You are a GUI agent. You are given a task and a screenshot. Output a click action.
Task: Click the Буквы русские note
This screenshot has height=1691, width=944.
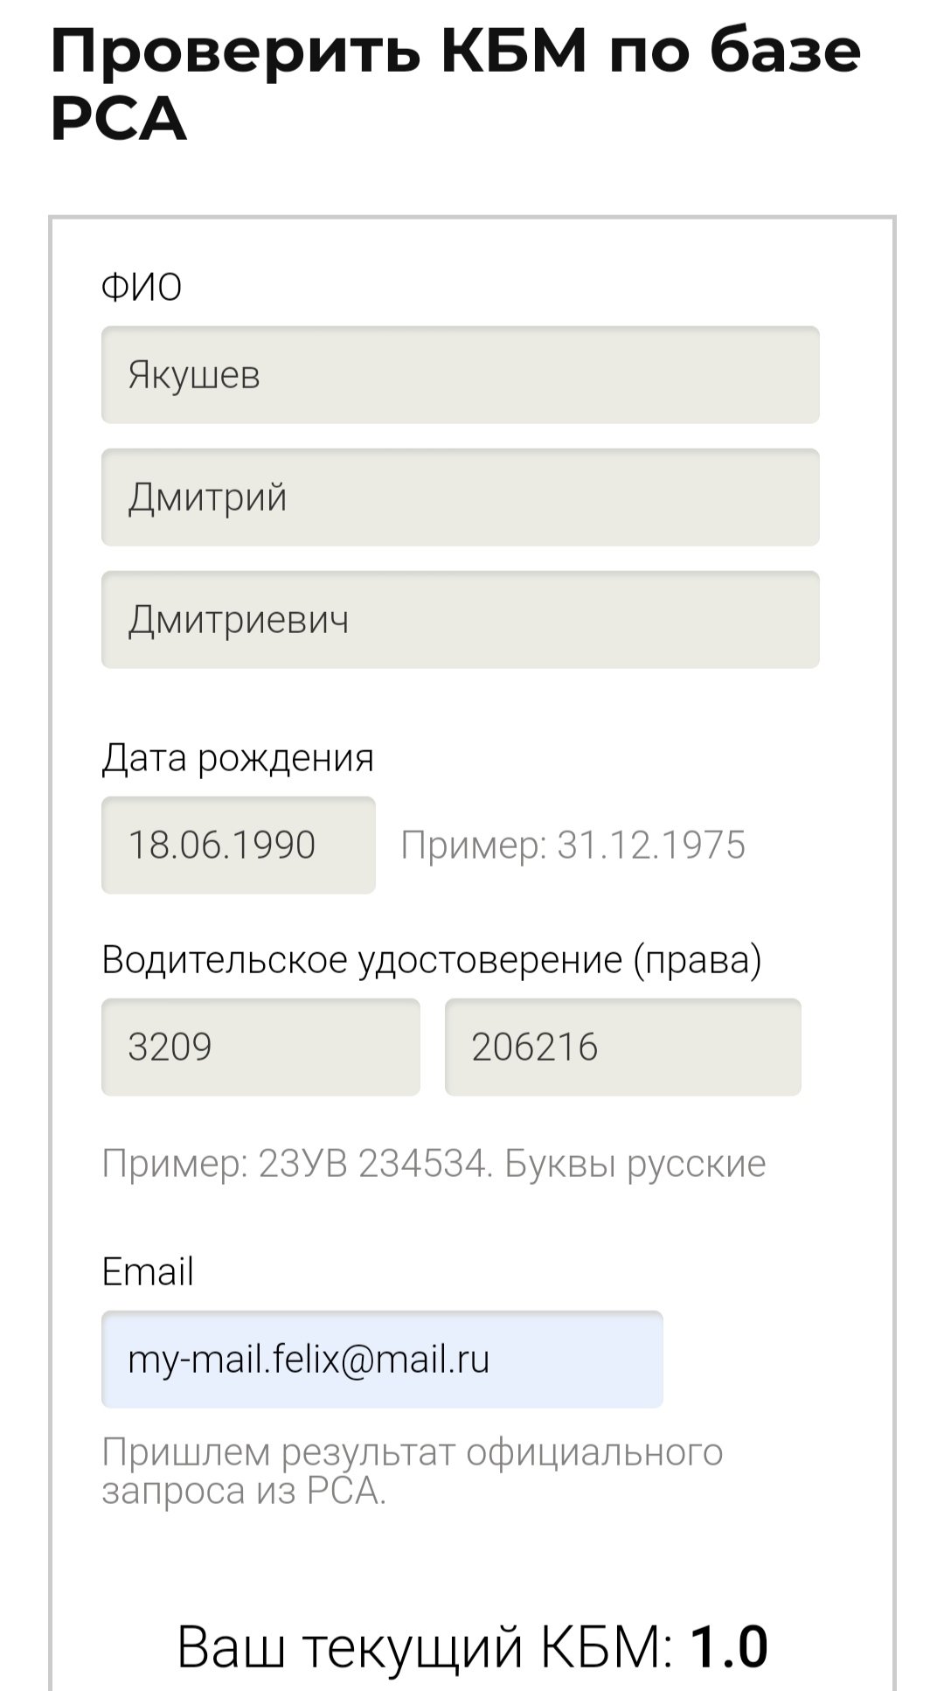(x=635, y=1164)
